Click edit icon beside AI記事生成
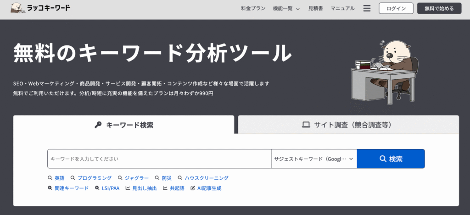The width and height of the screenshot is (470, 215). 193,188
